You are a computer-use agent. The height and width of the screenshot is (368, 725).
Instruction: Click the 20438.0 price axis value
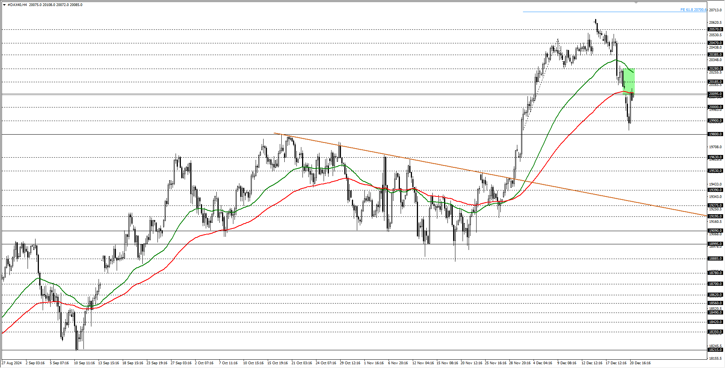(715, 48)
